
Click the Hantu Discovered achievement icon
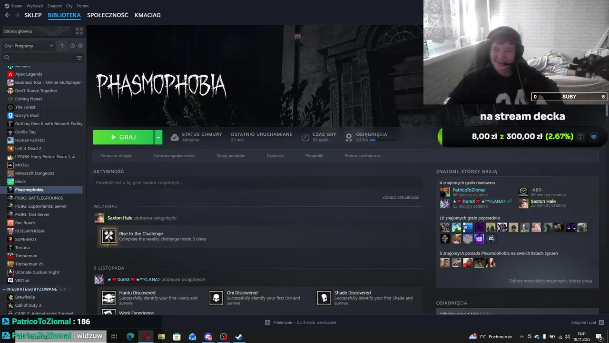109,298
